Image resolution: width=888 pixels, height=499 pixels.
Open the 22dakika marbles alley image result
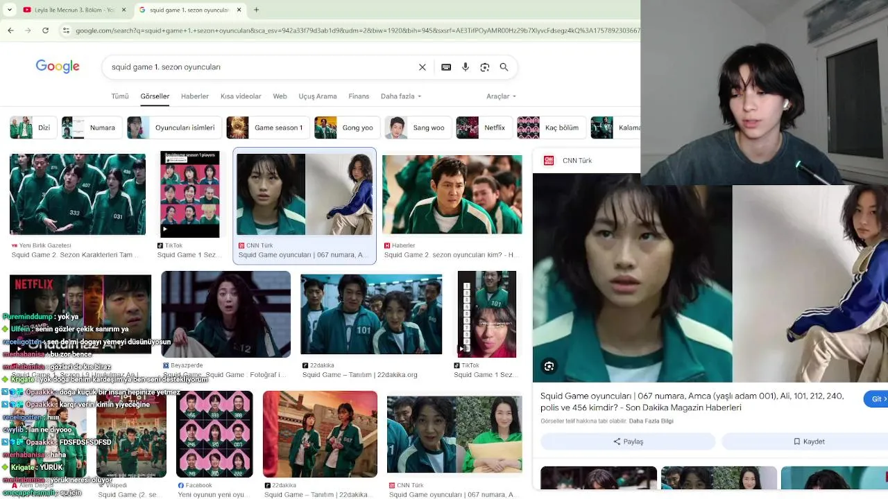coord(320,434)
